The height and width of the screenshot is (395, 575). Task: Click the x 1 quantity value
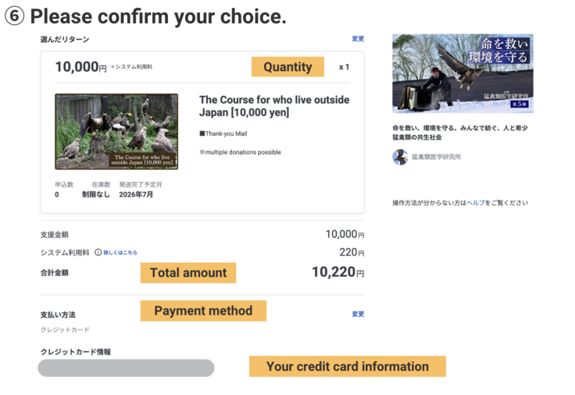(344, 67)
